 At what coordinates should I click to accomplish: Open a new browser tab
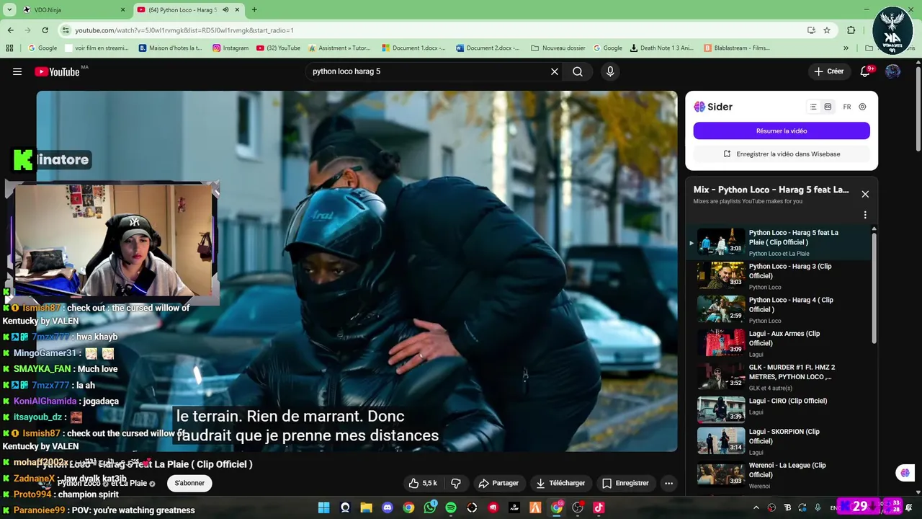(x=254, y=10)
